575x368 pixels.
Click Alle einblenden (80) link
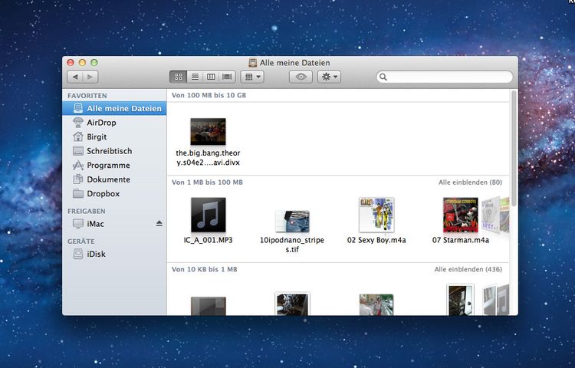tap(469, 182)
